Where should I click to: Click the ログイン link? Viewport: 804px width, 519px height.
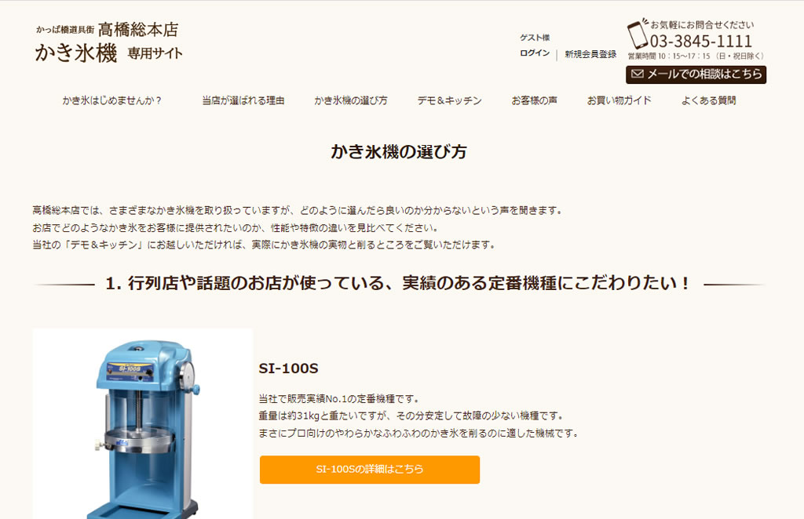534,53
